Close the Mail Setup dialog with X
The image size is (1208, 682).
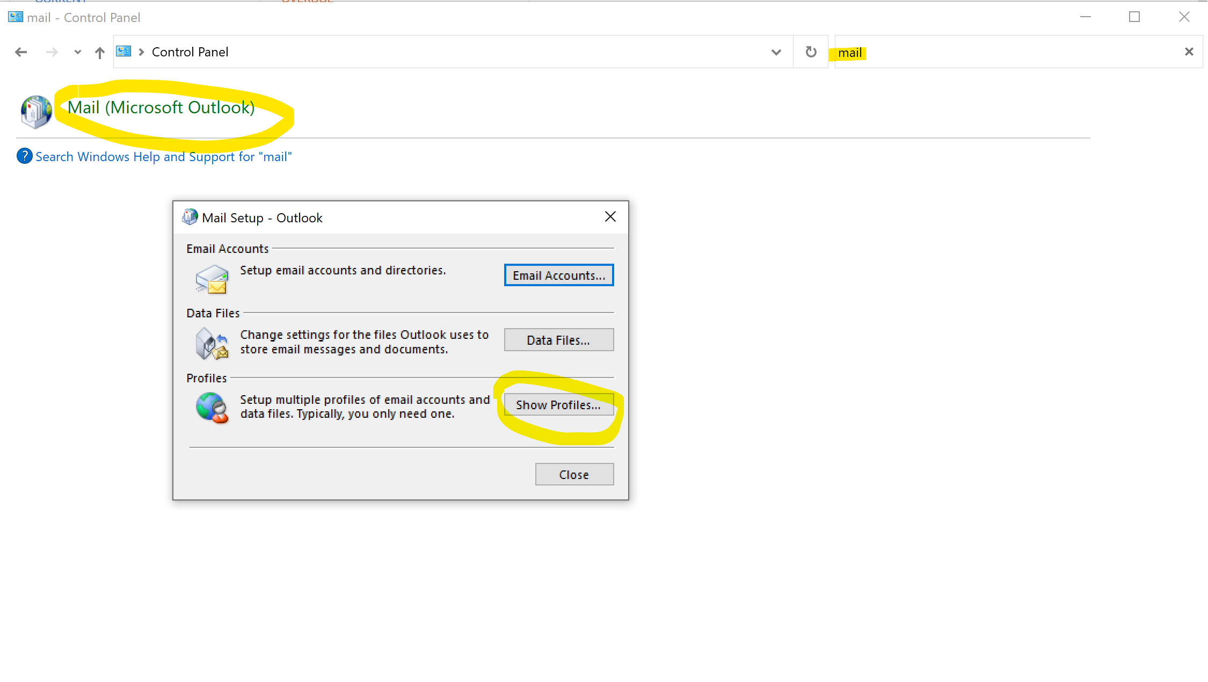tap(610, 216)
